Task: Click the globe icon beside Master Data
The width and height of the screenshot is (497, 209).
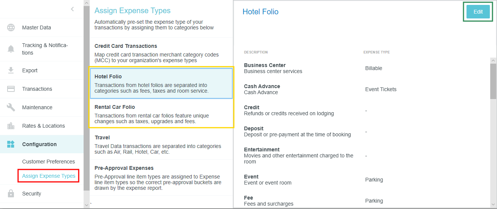Action: point(11,27)
